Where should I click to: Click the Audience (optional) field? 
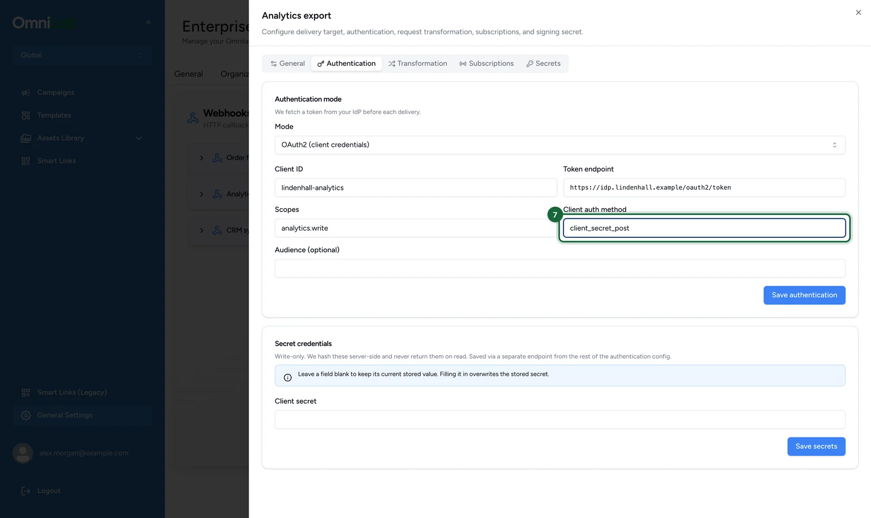(x=560, y=268)
